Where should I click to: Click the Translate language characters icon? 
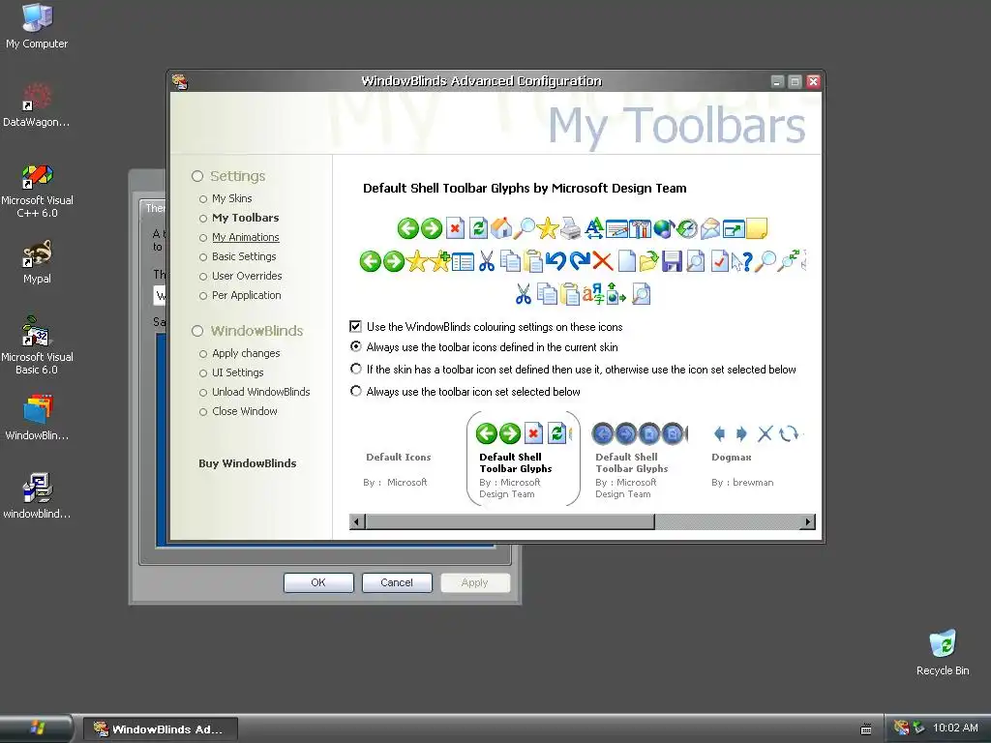tap(593, 294)
